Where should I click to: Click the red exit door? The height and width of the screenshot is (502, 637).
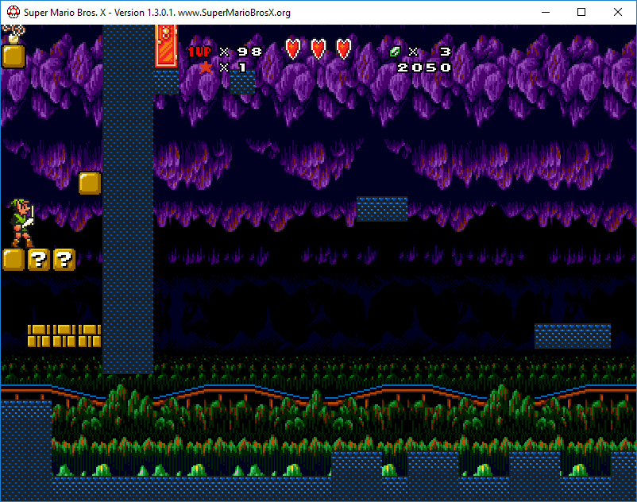(166, 45)
